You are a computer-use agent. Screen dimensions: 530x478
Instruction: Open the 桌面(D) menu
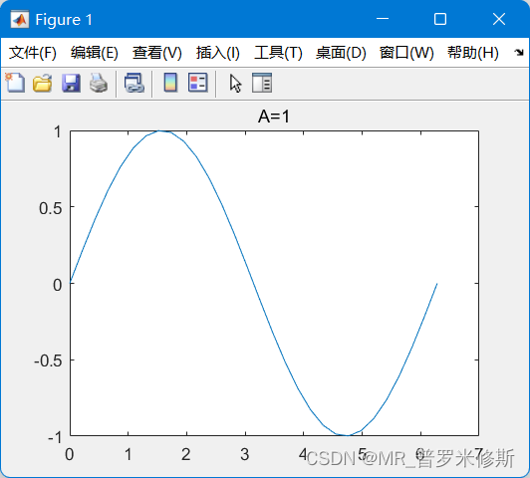click(x=341, y=53)
